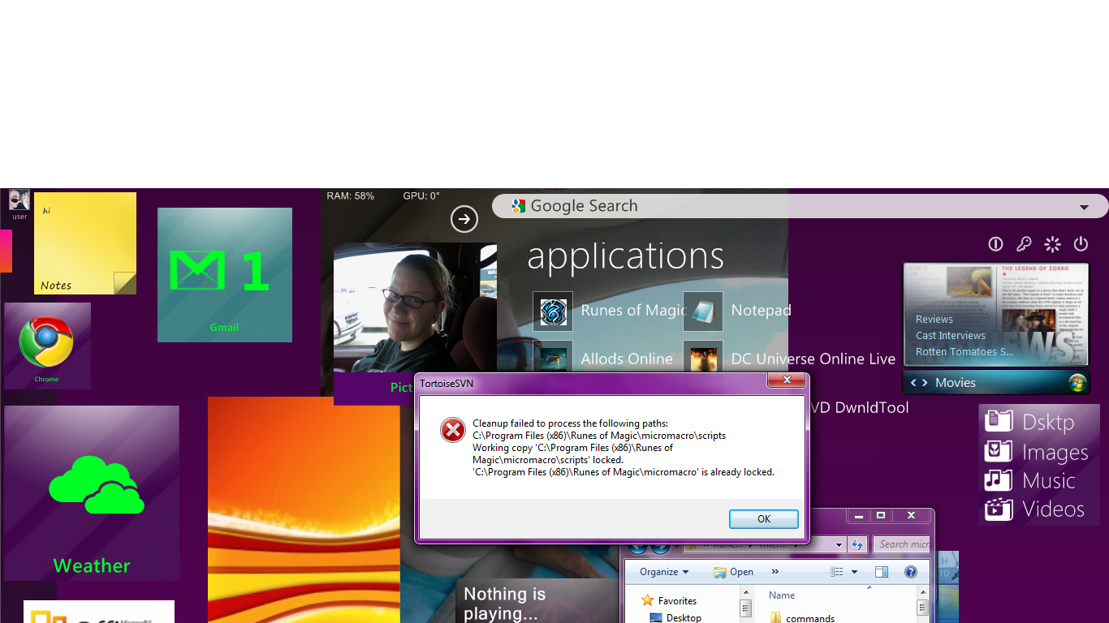The image size is (1109, 623).
Task: Open the Chrome browser tile
Action: pos(47,345)
